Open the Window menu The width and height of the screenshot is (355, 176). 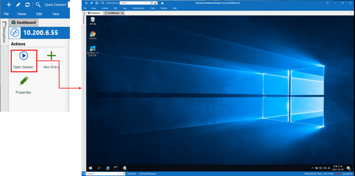click(164, 8)
